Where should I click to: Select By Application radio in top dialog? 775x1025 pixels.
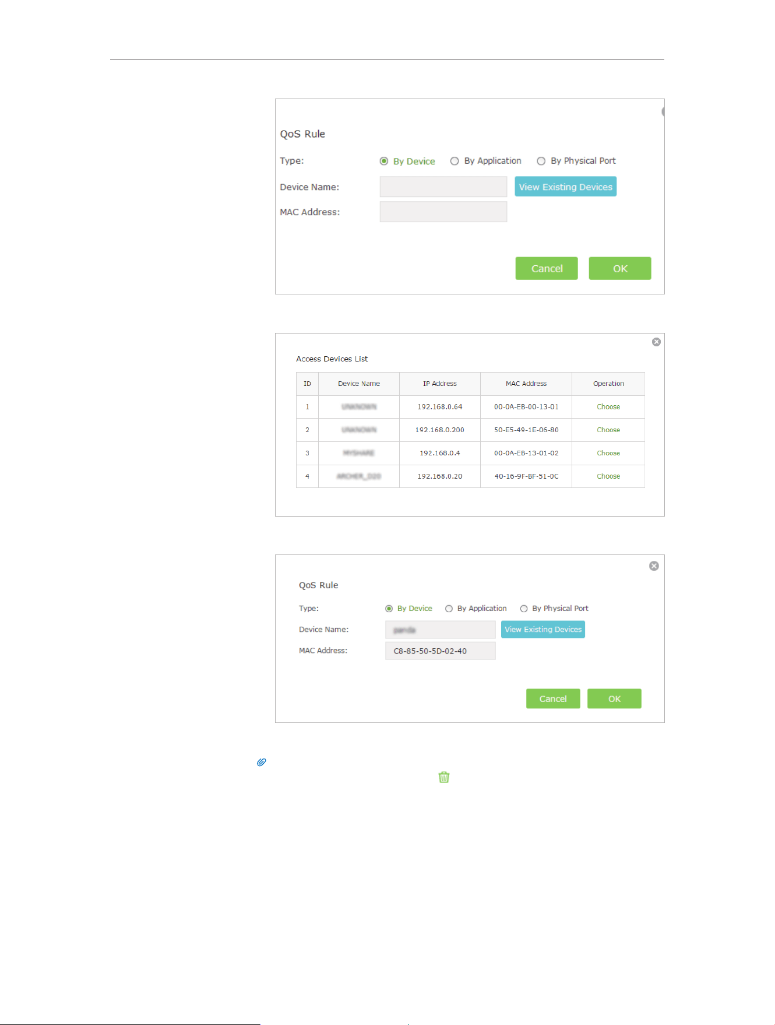(x=455, y=161)
